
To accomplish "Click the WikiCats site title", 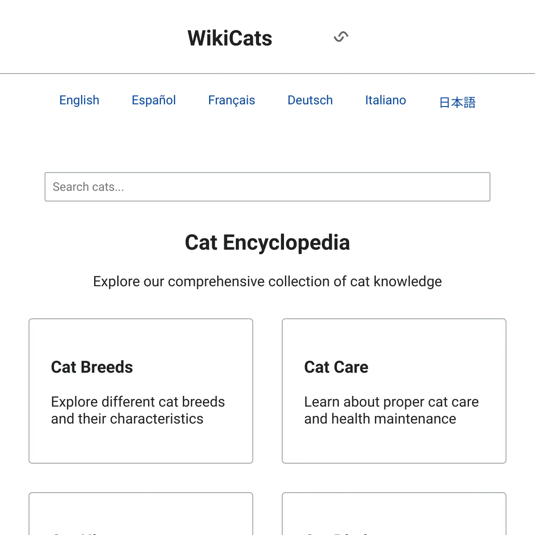I will pyautogui.click(x=230, y=38).
